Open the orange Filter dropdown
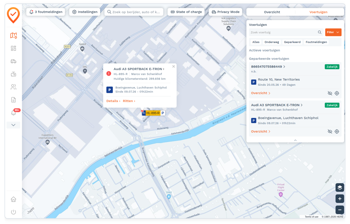This screenshot has width=350, height=224. coord(333,32)
